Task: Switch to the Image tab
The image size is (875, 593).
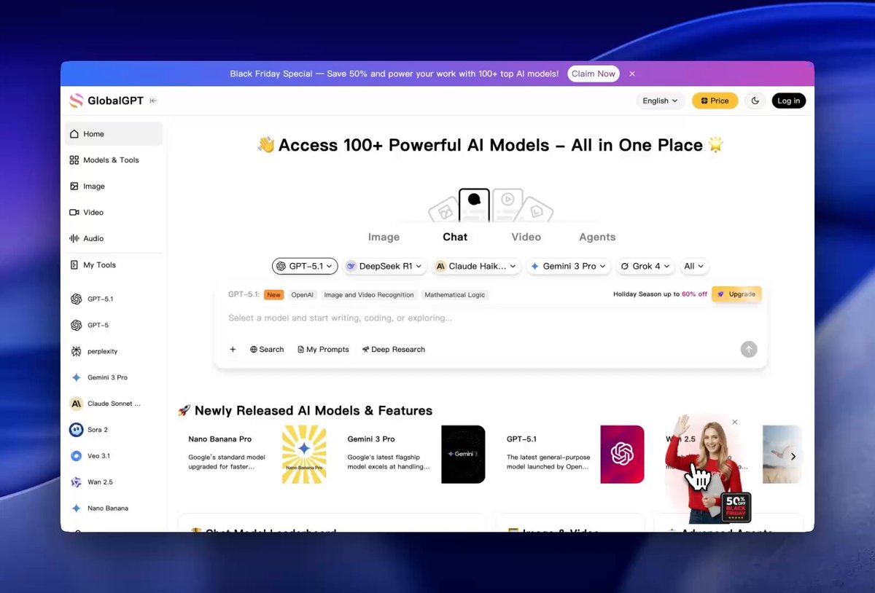Action: tap(384, 237)
